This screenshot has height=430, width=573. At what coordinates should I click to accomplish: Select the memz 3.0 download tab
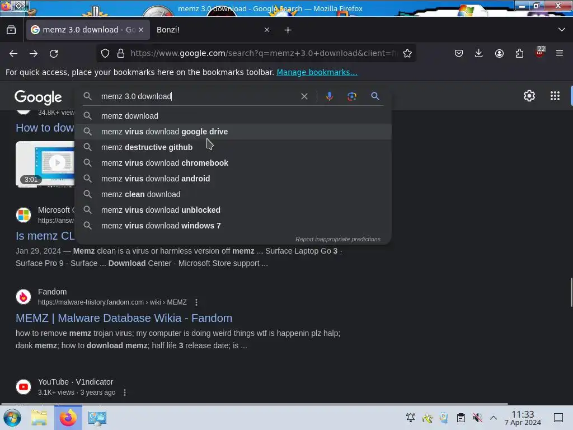pyautogui.click(x=88, y=30)
